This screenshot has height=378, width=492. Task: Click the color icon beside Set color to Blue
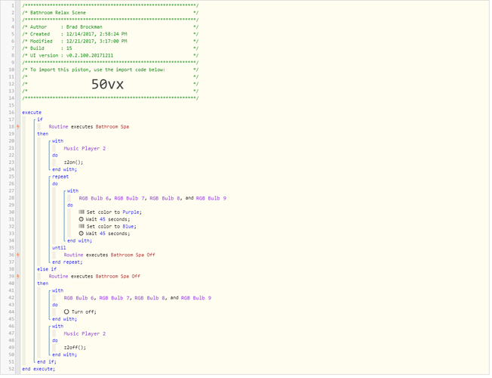[81, 227]
